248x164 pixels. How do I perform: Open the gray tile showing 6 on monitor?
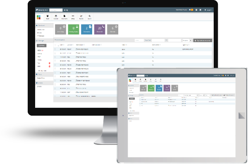[112, 29]
